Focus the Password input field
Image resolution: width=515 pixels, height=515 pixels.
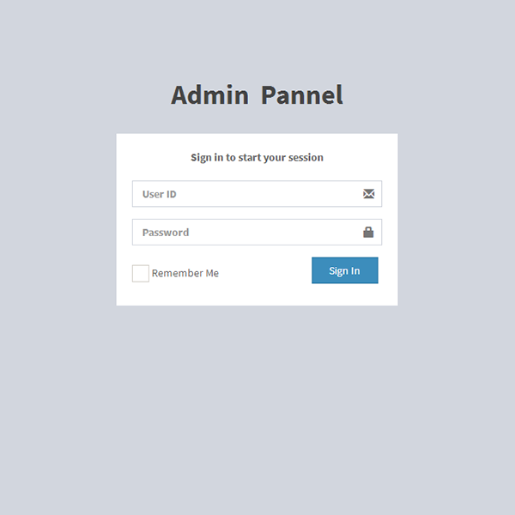tap(257, 232)
